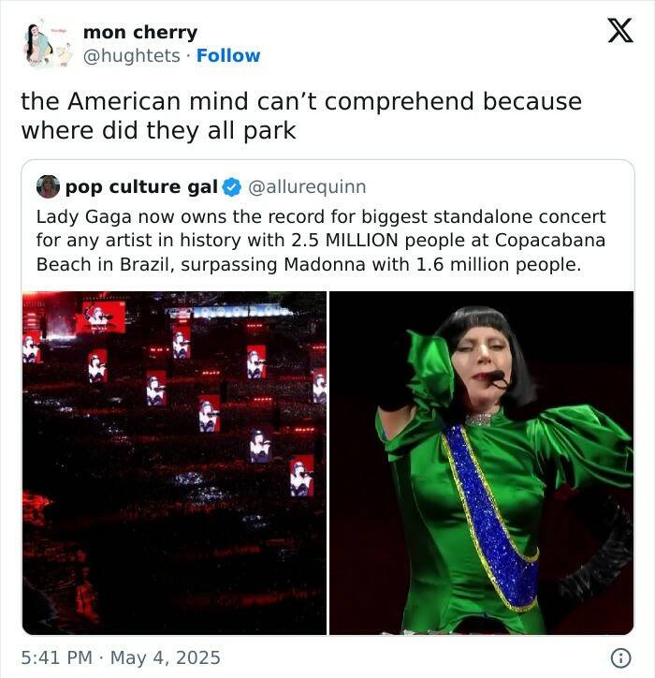Open the mon cherry display name
655x678 pixels.
(139, 33)
